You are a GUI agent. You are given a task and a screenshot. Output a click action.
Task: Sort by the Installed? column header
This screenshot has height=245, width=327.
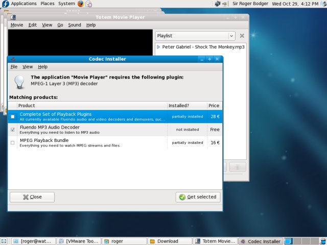187,106
